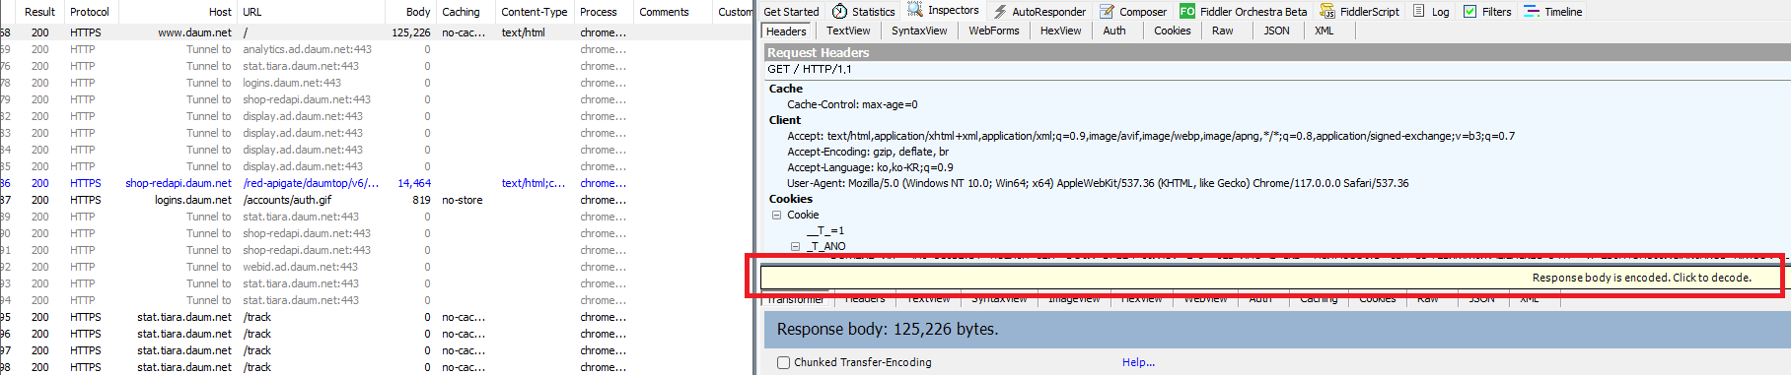Open the Get Started tab
Image resolution: width=1791 pixels, height=375 pixels.
[791, 12]
